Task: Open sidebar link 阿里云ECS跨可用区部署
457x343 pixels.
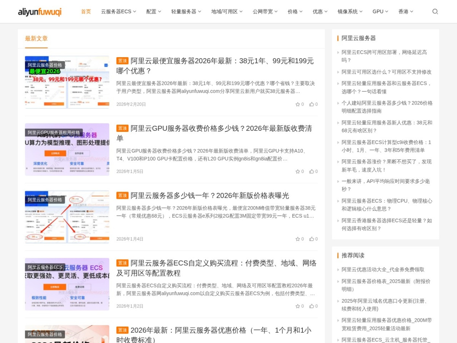Action: [384, 56]
